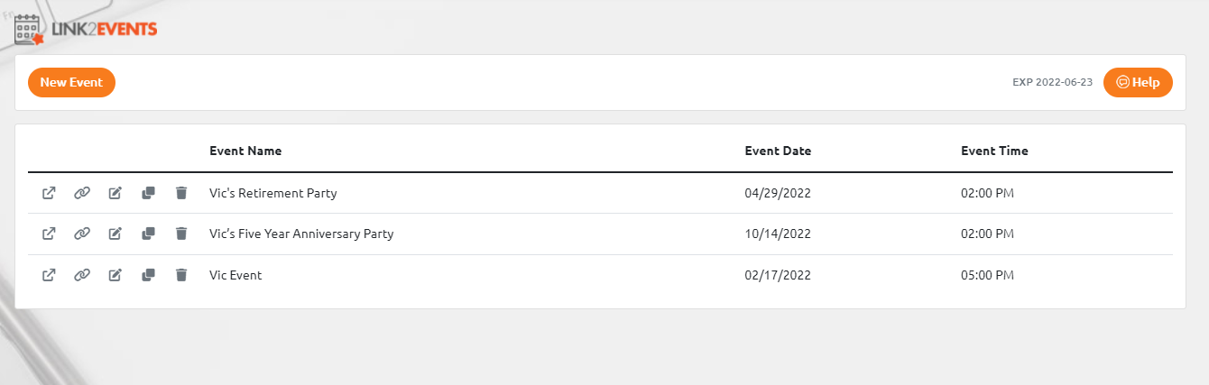Image resolution: width=1209 pixels, height=385 pixels.
Task: Select the Event Name column header
Action: (245, 151)
